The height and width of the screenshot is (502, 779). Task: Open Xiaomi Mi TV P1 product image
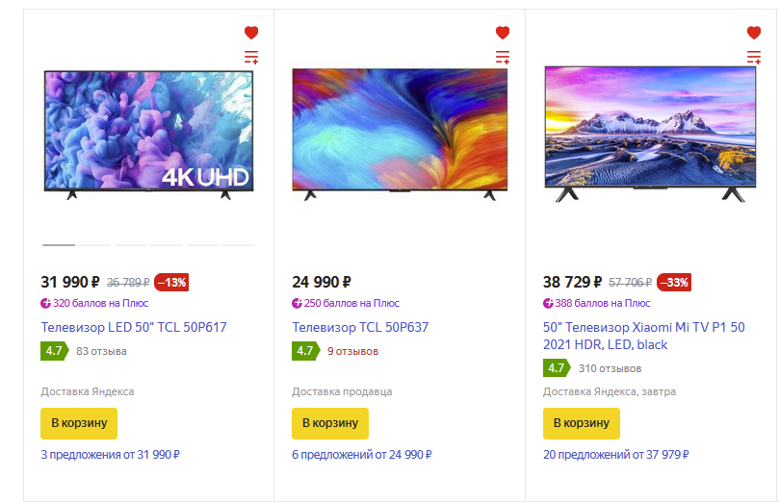click(x=650, y=134)
